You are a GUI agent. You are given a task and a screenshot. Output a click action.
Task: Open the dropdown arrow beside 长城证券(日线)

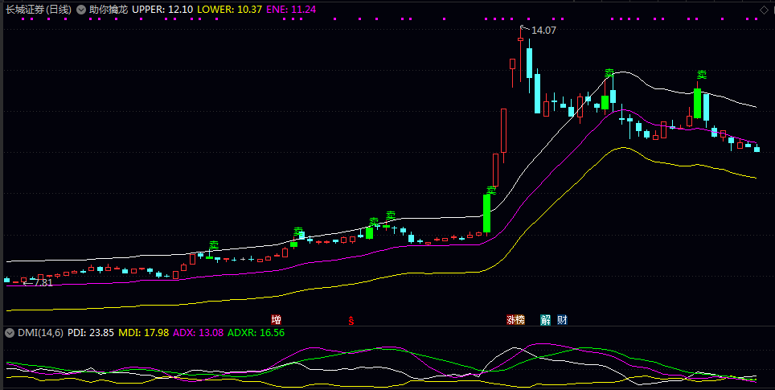tap(80, 10)
